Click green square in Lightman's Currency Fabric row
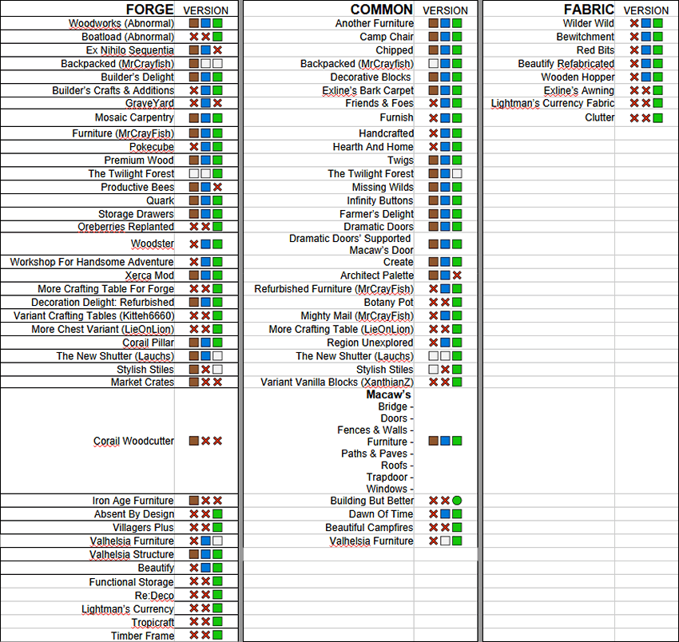The height and width of the screenshot is (642, 679). pos(657,103)
